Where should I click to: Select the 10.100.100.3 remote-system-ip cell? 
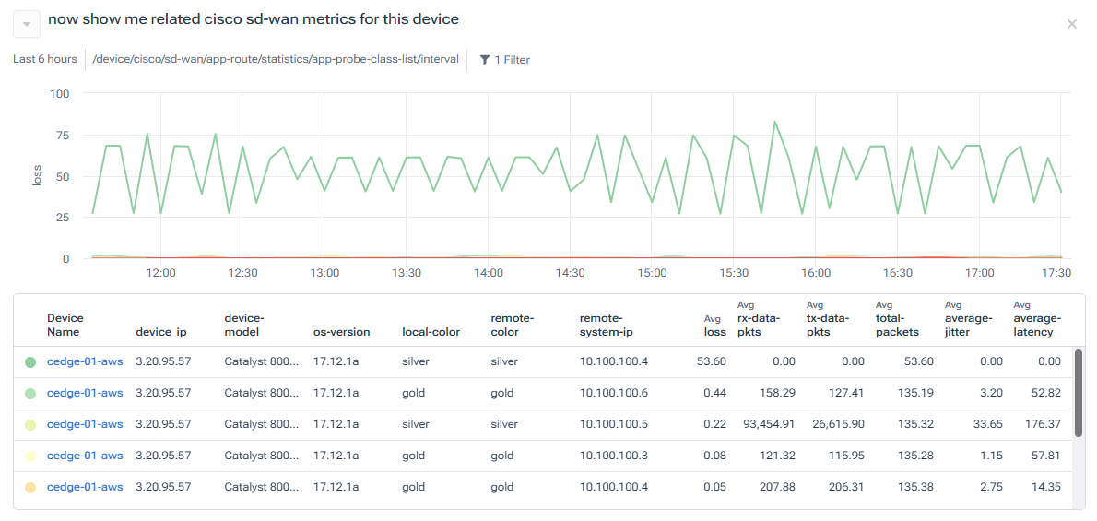click(x=614, y=456)
